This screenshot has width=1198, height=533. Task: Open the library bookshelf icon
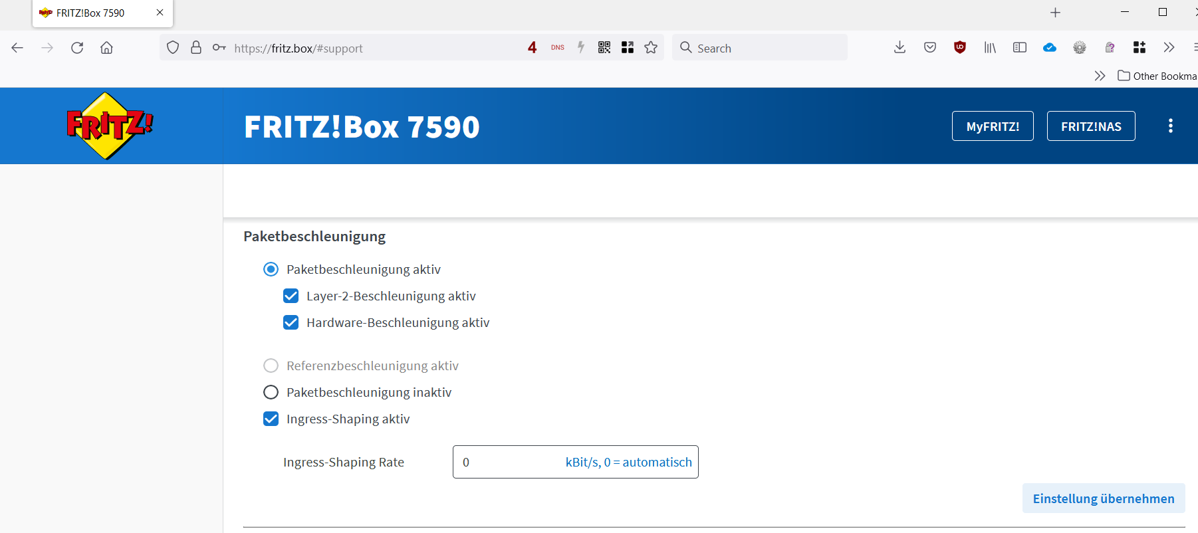[990, 48]
